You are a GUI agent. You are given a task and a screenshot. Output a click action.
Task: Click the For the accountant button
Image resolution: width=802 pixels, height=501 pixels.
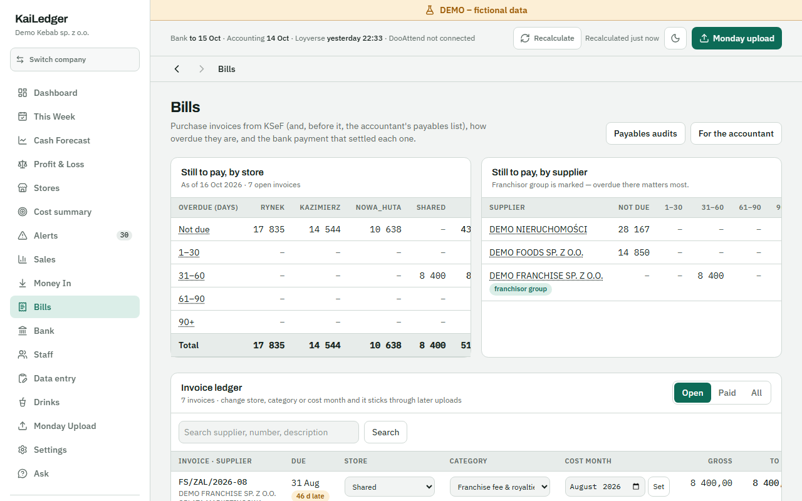coord(736,133)
